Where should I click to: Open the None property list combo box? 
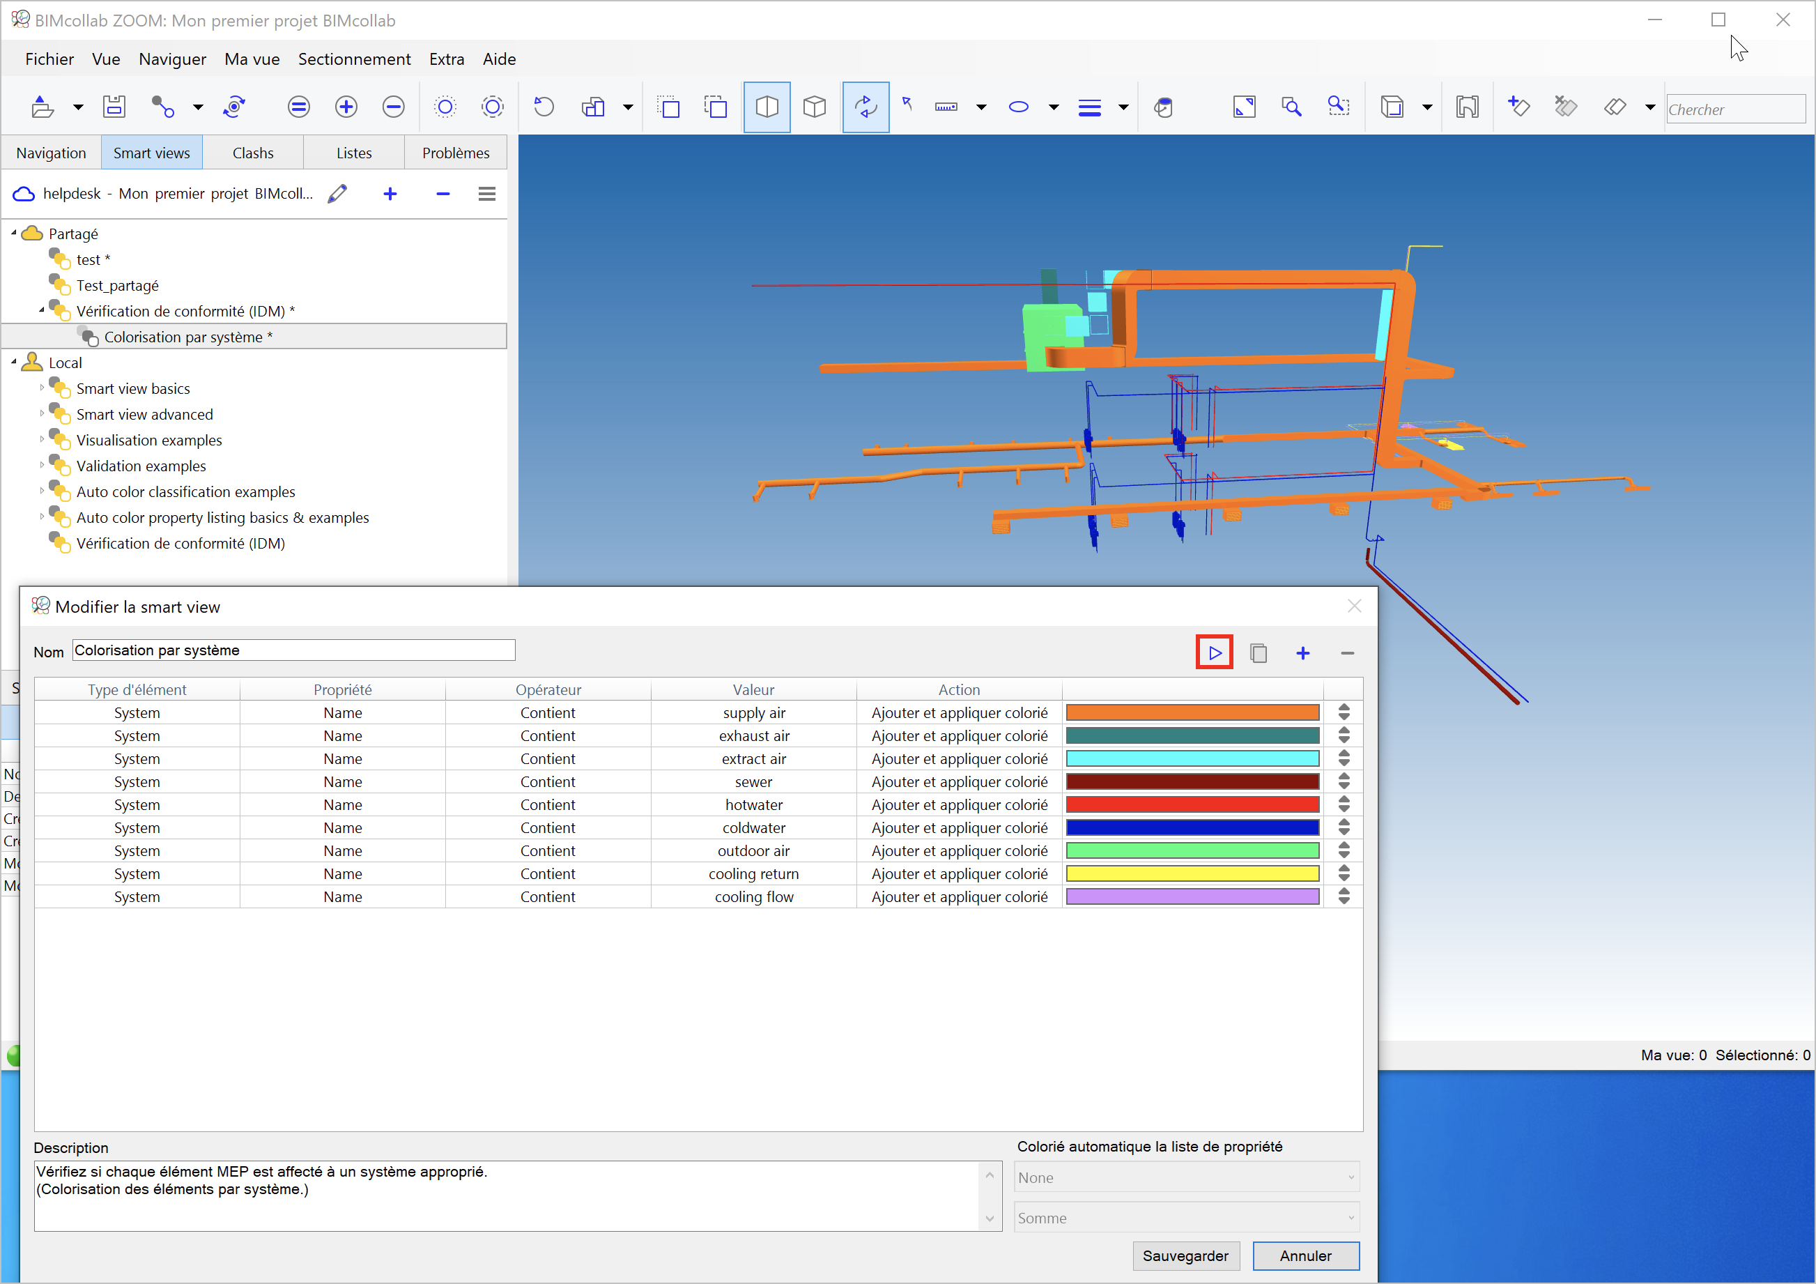(x=1187, y=1177)
